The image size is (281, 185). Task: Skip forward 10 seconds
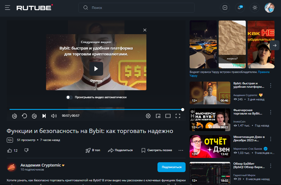[34, 116]
